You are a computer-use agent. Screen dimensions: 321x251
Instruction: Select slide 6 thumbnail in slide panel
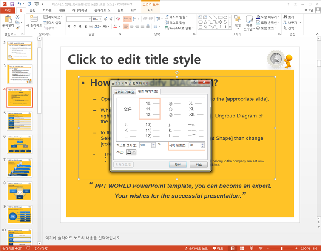(20, 144)
